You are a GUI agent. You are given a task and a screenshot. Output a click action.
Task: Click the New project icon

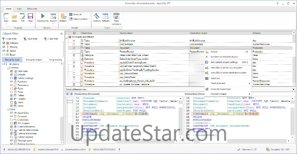point(6,16)
